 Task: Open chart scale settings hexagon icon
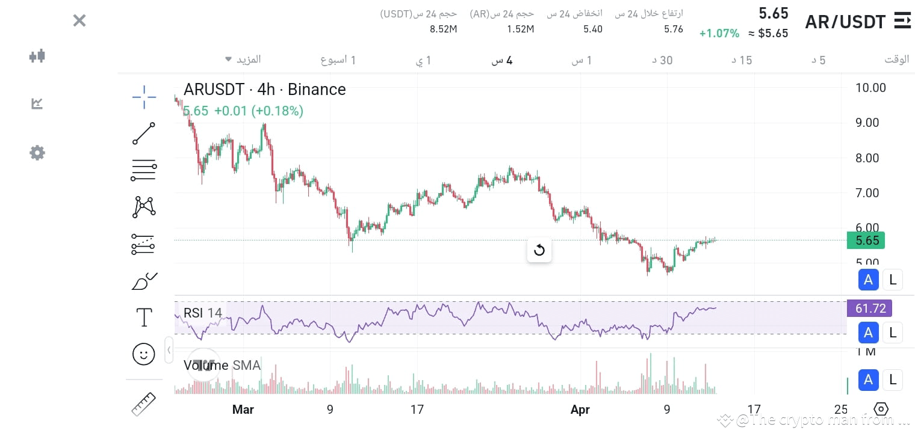click(881, 410)
